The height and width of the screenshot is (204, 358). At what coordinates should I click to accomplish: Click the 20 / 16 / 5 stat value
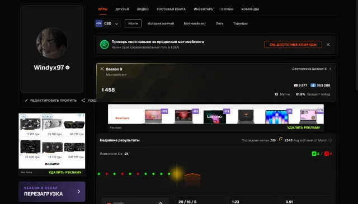pyautogui.click(x=187, y=202)
